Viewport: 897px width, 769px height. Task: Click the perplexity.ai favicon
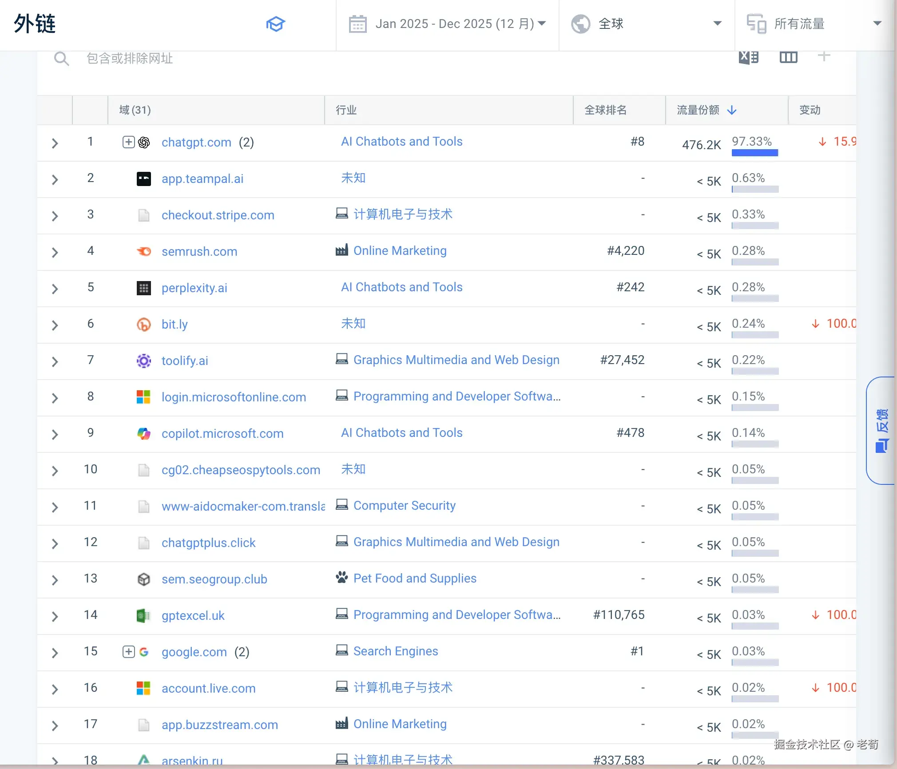coord(144,288)
